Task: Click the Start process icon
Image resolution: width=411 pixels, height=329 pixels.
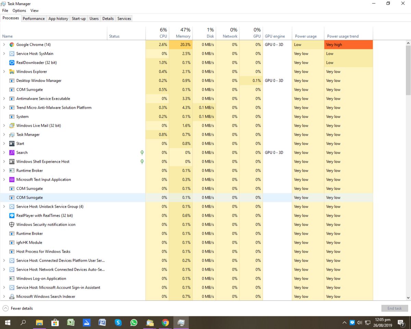Action: coord(12,144)
